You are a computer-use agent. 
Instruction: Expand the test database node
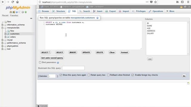tap(2, 49)
